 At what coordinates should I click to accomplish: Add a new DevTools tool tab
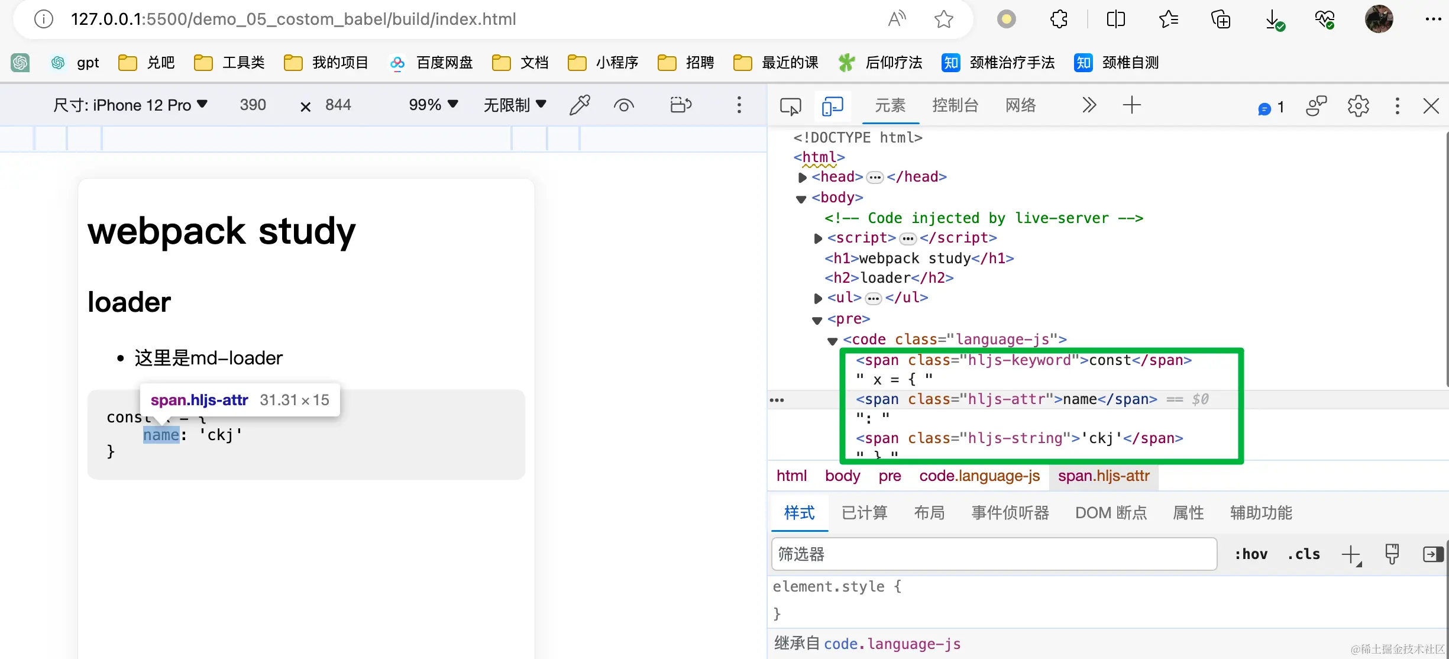(1131, 105)
